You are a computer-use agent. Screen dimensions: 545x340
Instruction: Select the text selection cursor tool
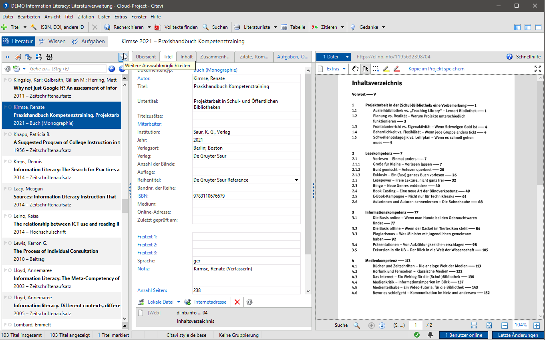[x=366, y=69]
